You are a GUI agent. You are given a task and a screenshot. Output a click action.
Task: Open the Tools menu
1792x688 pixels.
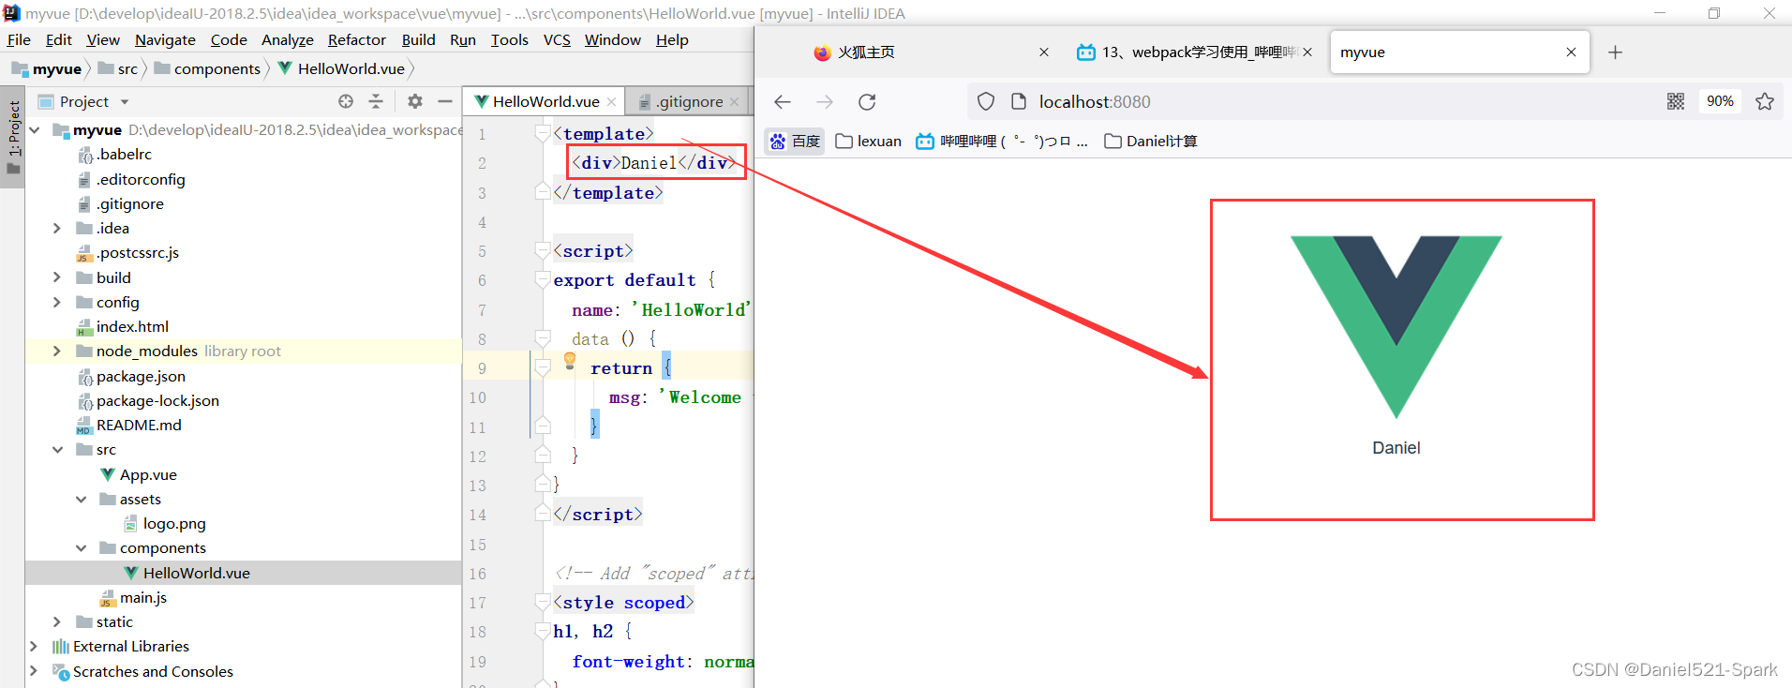[510, 39]
